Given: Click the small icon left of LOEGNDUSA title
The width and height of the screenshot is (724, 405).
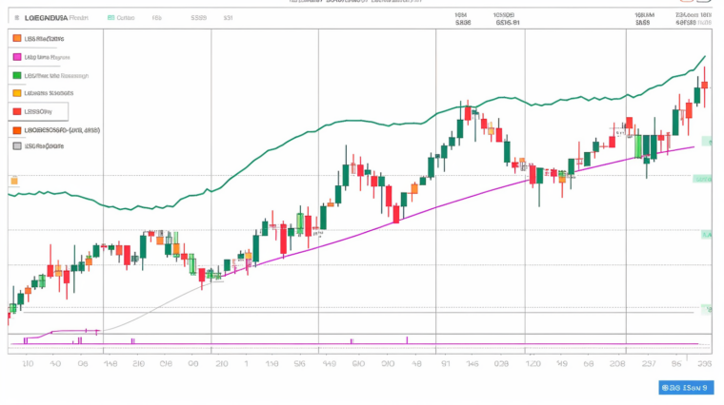Looking at the screenshot, I should (x=14, y=17).
